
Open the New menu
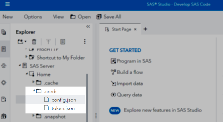[8, 17]
